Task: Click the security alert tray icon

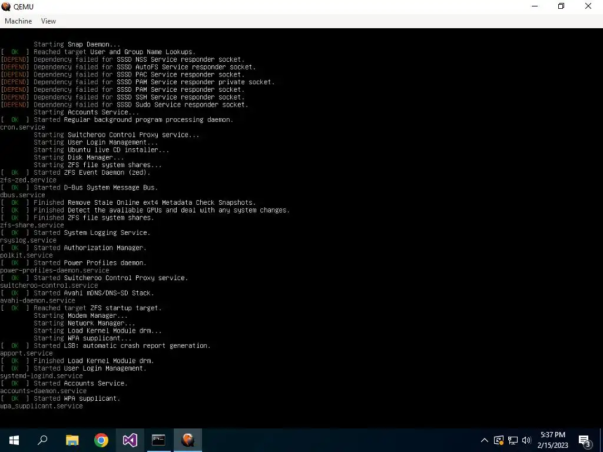Action: click(499, 440)
